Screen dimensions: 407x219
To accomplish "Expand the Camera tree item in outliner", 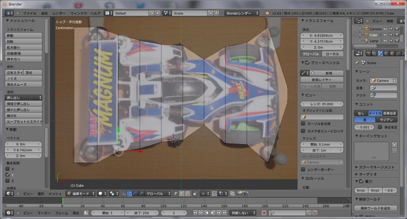I will tap(360, 29).
